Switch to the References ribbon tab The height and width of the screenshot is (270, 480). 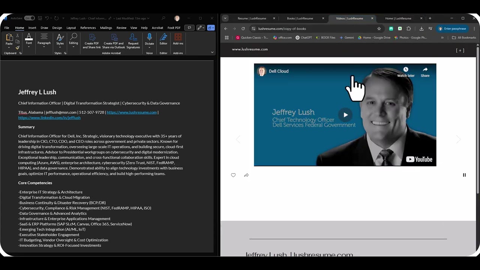point(88,28)
